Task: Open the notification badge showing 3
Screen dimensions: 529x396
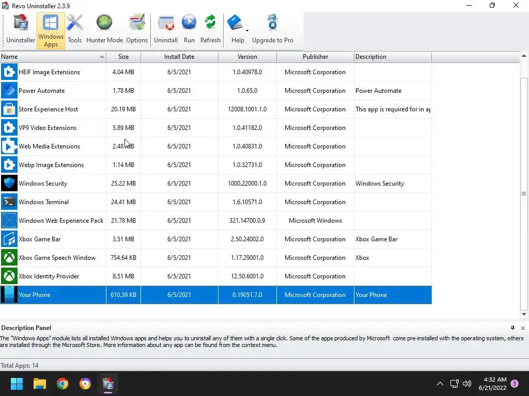Action: click(515, 384)
